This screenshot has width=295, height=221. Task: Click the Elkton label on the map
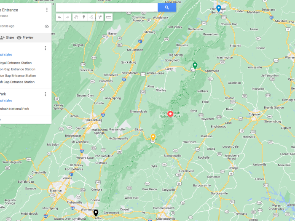tap(139, 130)
